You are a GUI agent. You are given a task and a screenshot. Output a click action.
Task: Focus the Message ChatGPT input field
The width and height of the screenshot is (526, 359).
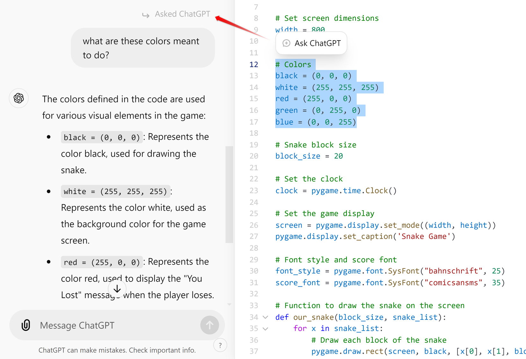click(x=118, y=325)
